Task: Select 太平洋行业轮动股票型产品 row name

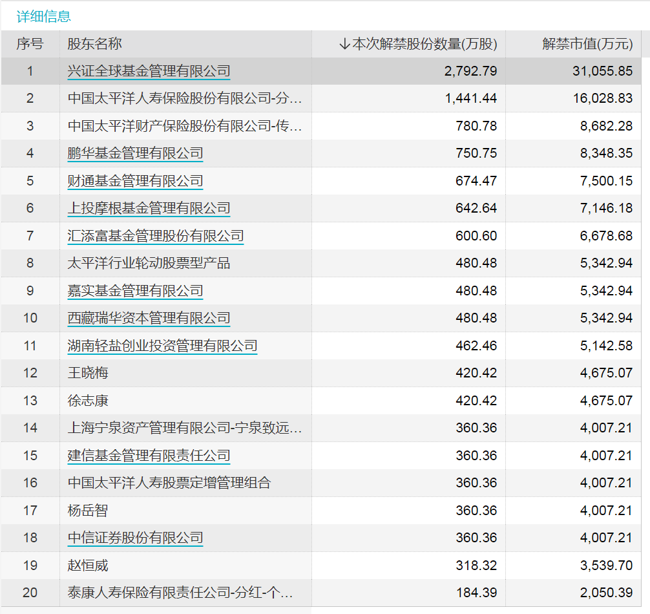Action: coord(149,263)
